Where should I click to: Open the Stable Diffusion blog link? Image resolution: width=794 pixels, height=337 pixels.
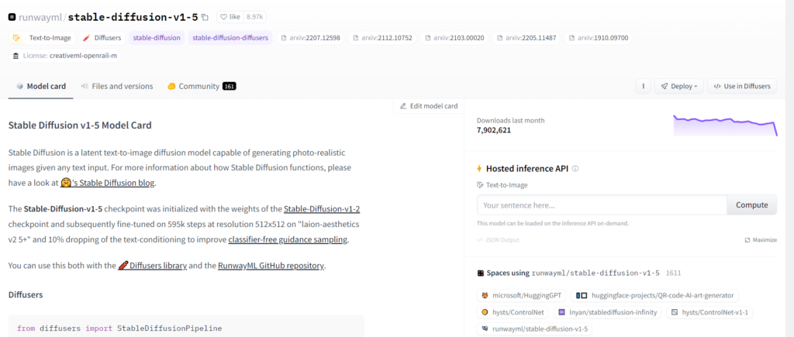[109, 183]
